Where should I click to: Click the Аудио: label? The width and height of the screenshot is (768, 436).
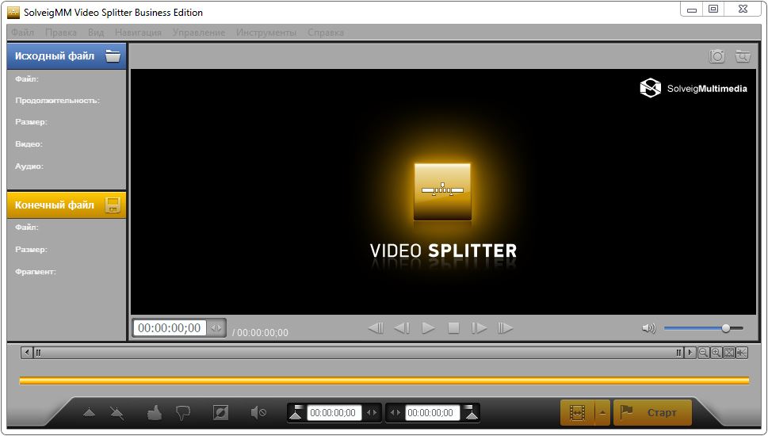click(29, 166)
